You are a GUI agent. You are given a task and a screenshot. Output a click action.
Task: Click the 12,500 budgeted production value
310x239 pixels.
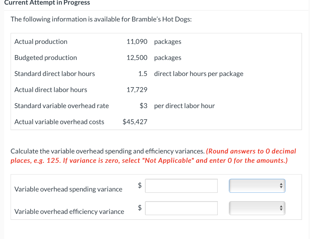point(137,58)
